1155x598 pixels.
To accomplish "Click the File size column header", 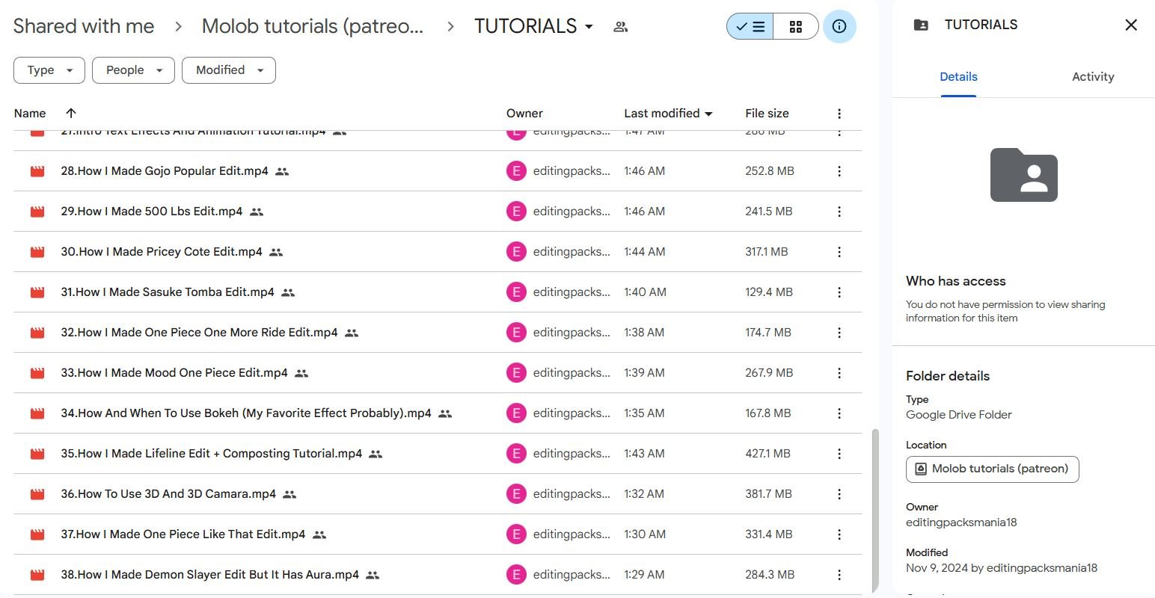I will tap(767, 114).
